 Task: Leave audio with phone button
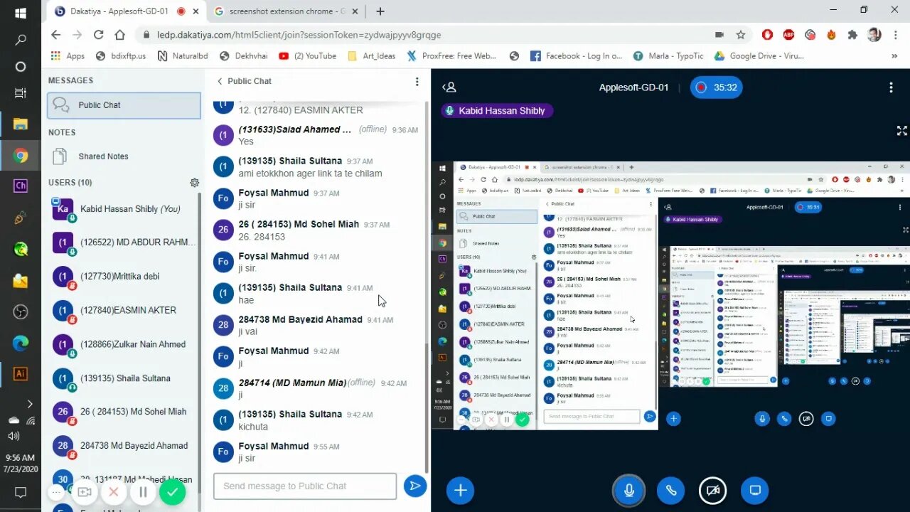[x=670, y=490]
